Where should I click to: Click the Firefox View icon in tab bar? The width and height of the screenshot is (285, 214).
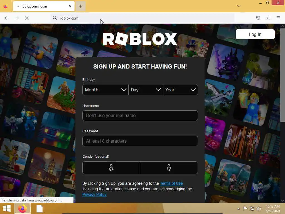click(x=6, y=6)
